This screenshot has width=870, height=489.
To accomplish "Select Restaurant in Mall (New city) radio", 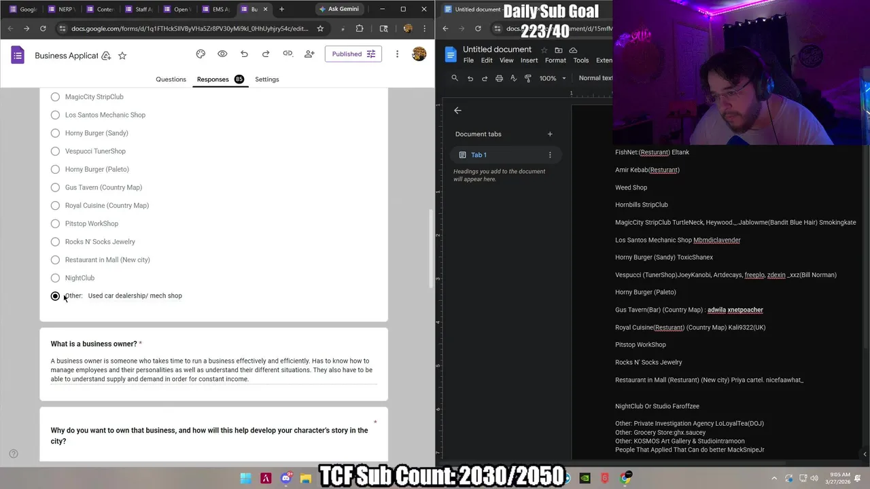I will click(55, 260).
